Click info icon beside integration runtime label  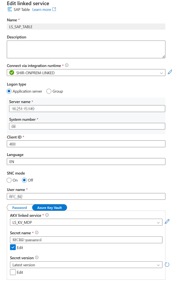[x=67, y=66]
